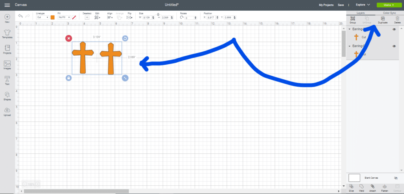
Task: Click the Rotate angle input field
Action: click(x=190, y=18)
